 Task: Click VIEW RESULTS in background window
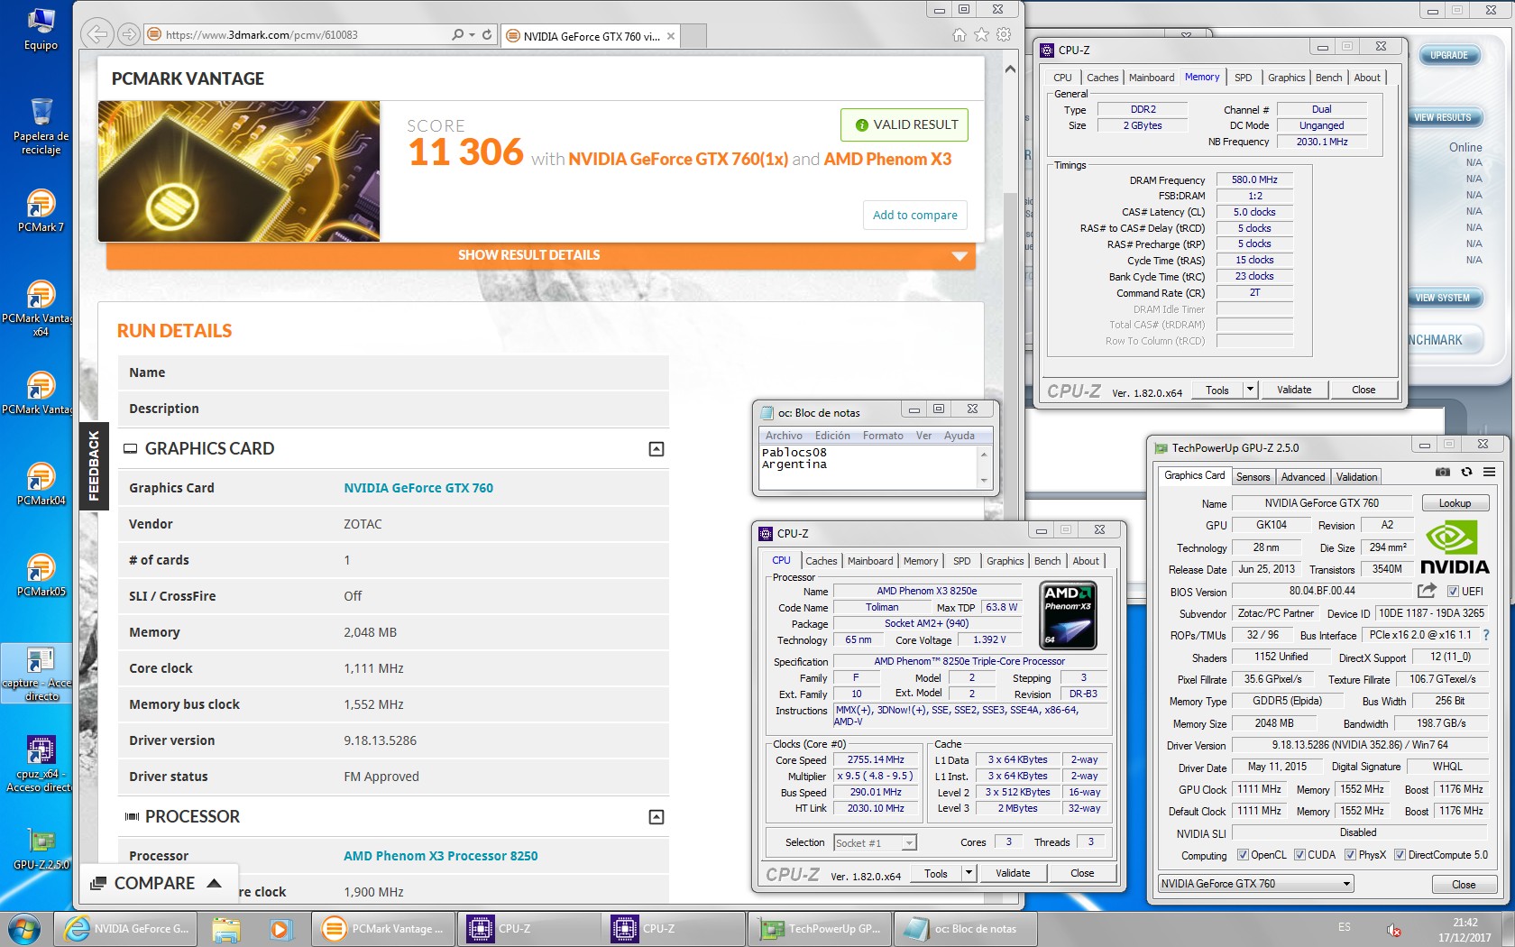tap(1442, 118)
